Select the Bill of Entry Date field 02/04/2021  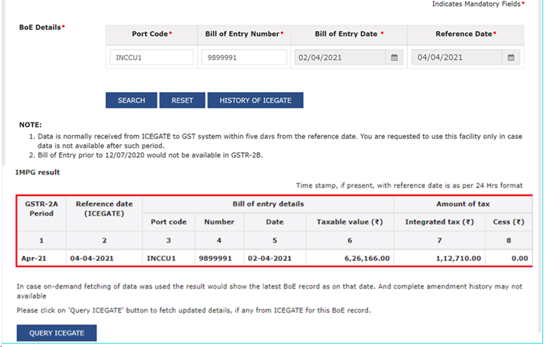click(340, 57)
